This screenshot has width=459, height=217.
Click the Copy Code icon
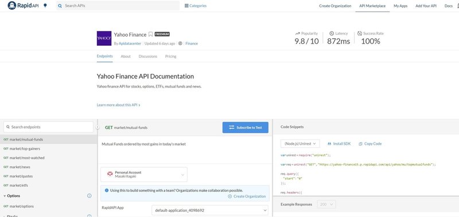click(x=360, y=144)
